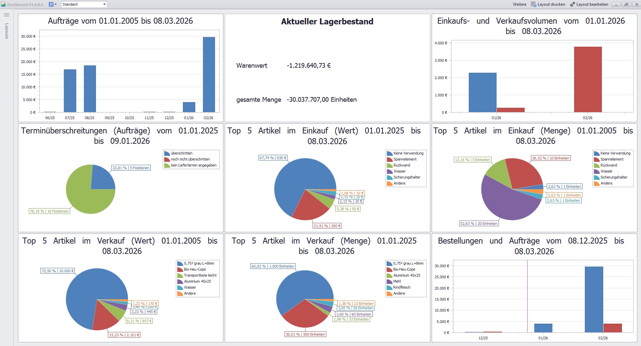Select the 02/26 bar in Aufträge chart
The height and width of the screenshot is (346, 641).
[209, 74]
